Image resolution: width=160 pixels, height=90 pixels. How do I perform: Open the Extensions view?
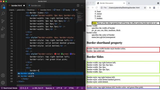coord(3,36)
